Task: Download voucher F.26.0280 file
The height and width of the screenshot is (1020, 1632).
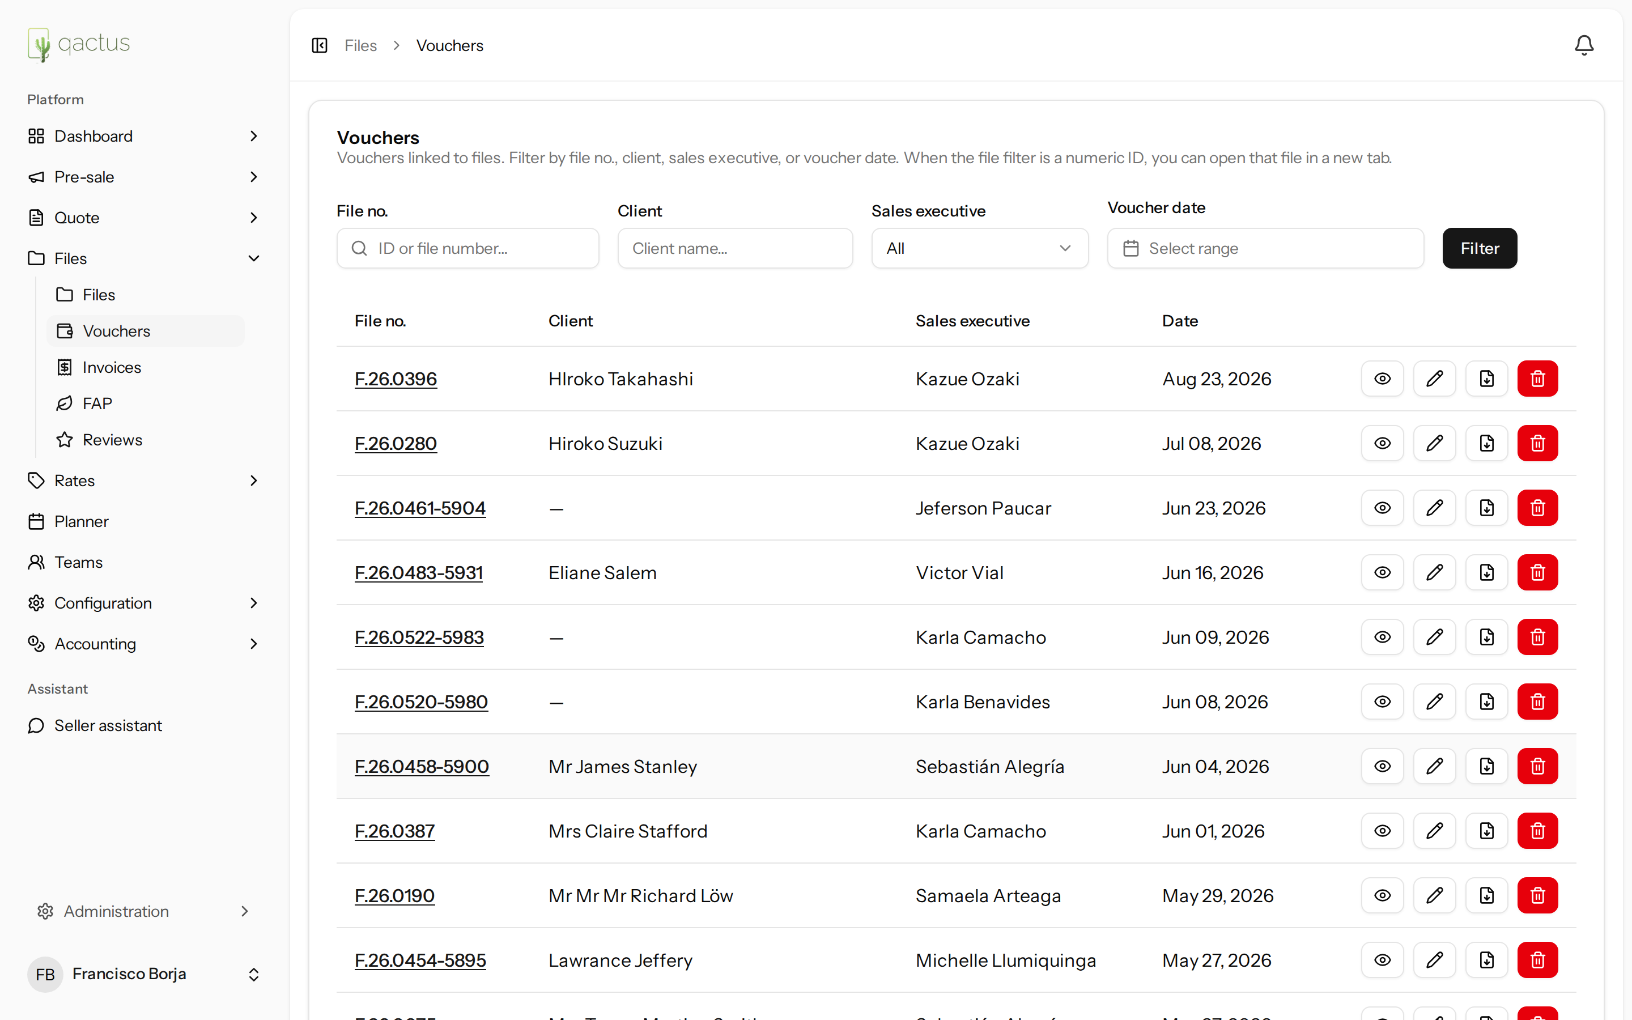Action: pos(1486,443)
